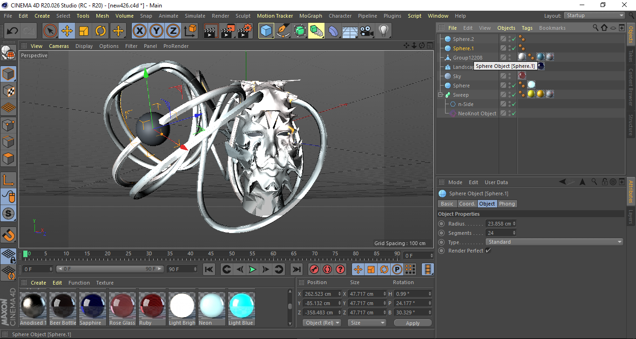The image size is (636, 339).
Task: Click the User Data menu
Action: (496, 182)
